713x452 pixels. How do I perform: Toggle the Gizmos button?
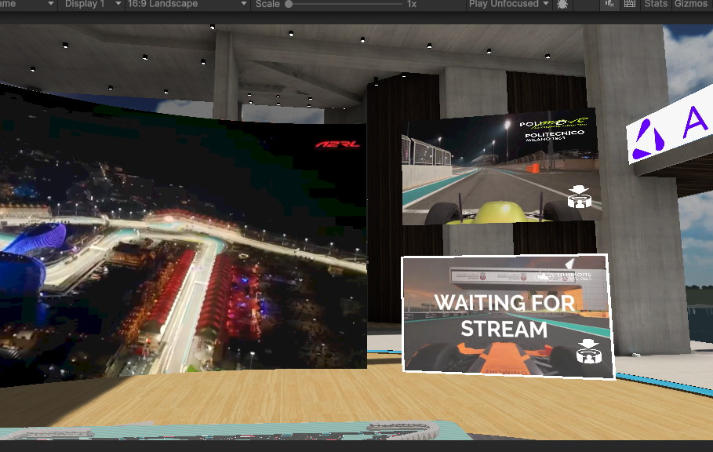coord(691,4)
